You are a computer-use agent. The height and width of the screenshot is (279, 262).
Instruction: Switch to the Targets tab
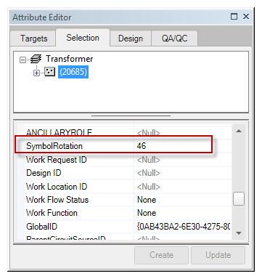point(33,39)
